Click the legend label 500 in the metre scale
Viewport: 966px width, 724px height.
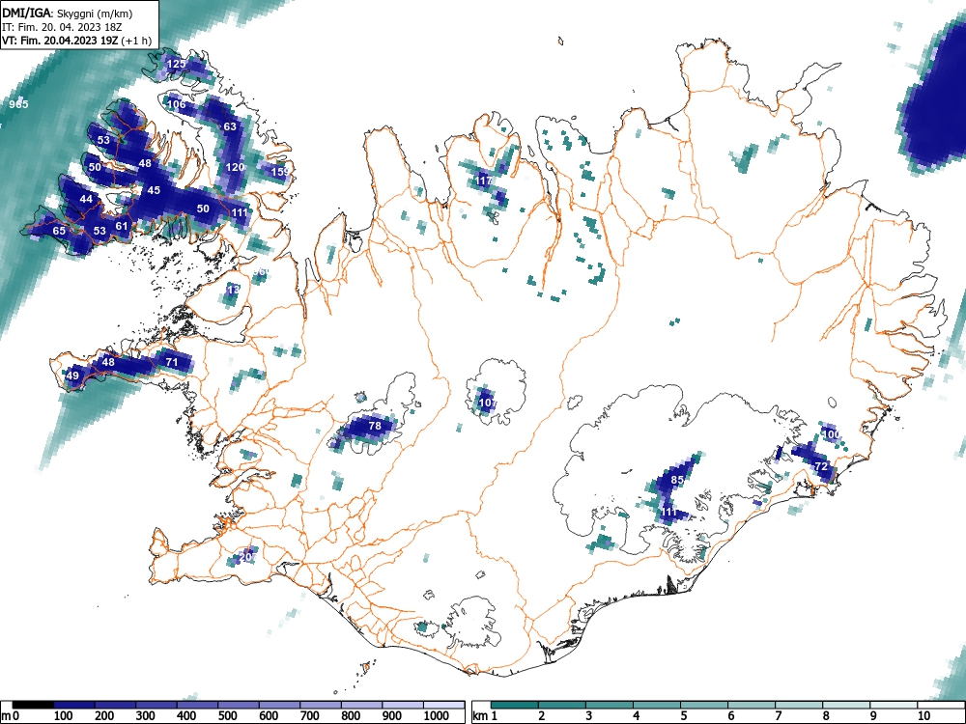227,716
